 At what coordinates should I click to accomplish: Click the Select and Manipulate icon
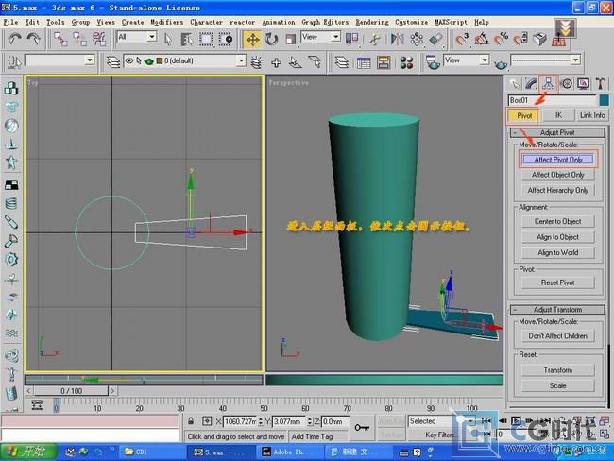click(x=375, y=39)
